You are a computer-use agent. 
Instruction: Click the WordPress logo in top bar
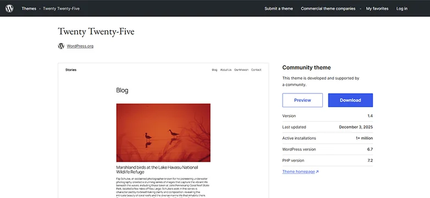point(9,8)
